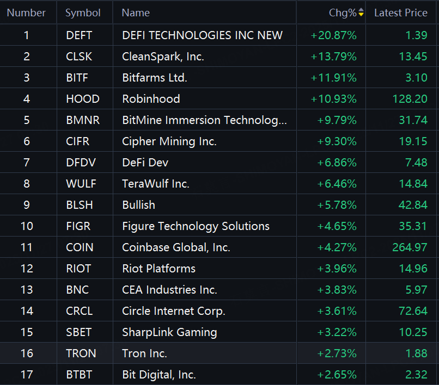
Task: Open TeraWulf Inc. stock entry
Action: coord(219,184)
